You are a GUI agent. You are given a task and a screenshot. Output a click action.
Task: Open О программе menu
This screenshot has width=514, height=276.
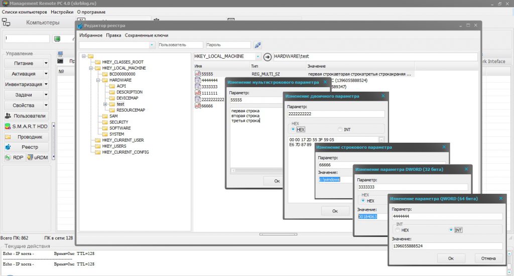coord(91,12)
